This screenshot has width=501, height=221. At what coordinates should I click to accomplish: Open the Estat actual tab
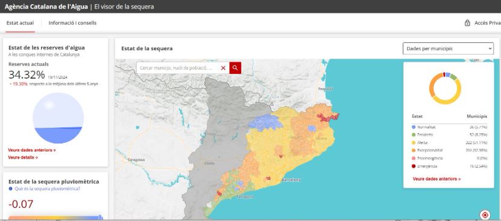click(x=20, y=23)
